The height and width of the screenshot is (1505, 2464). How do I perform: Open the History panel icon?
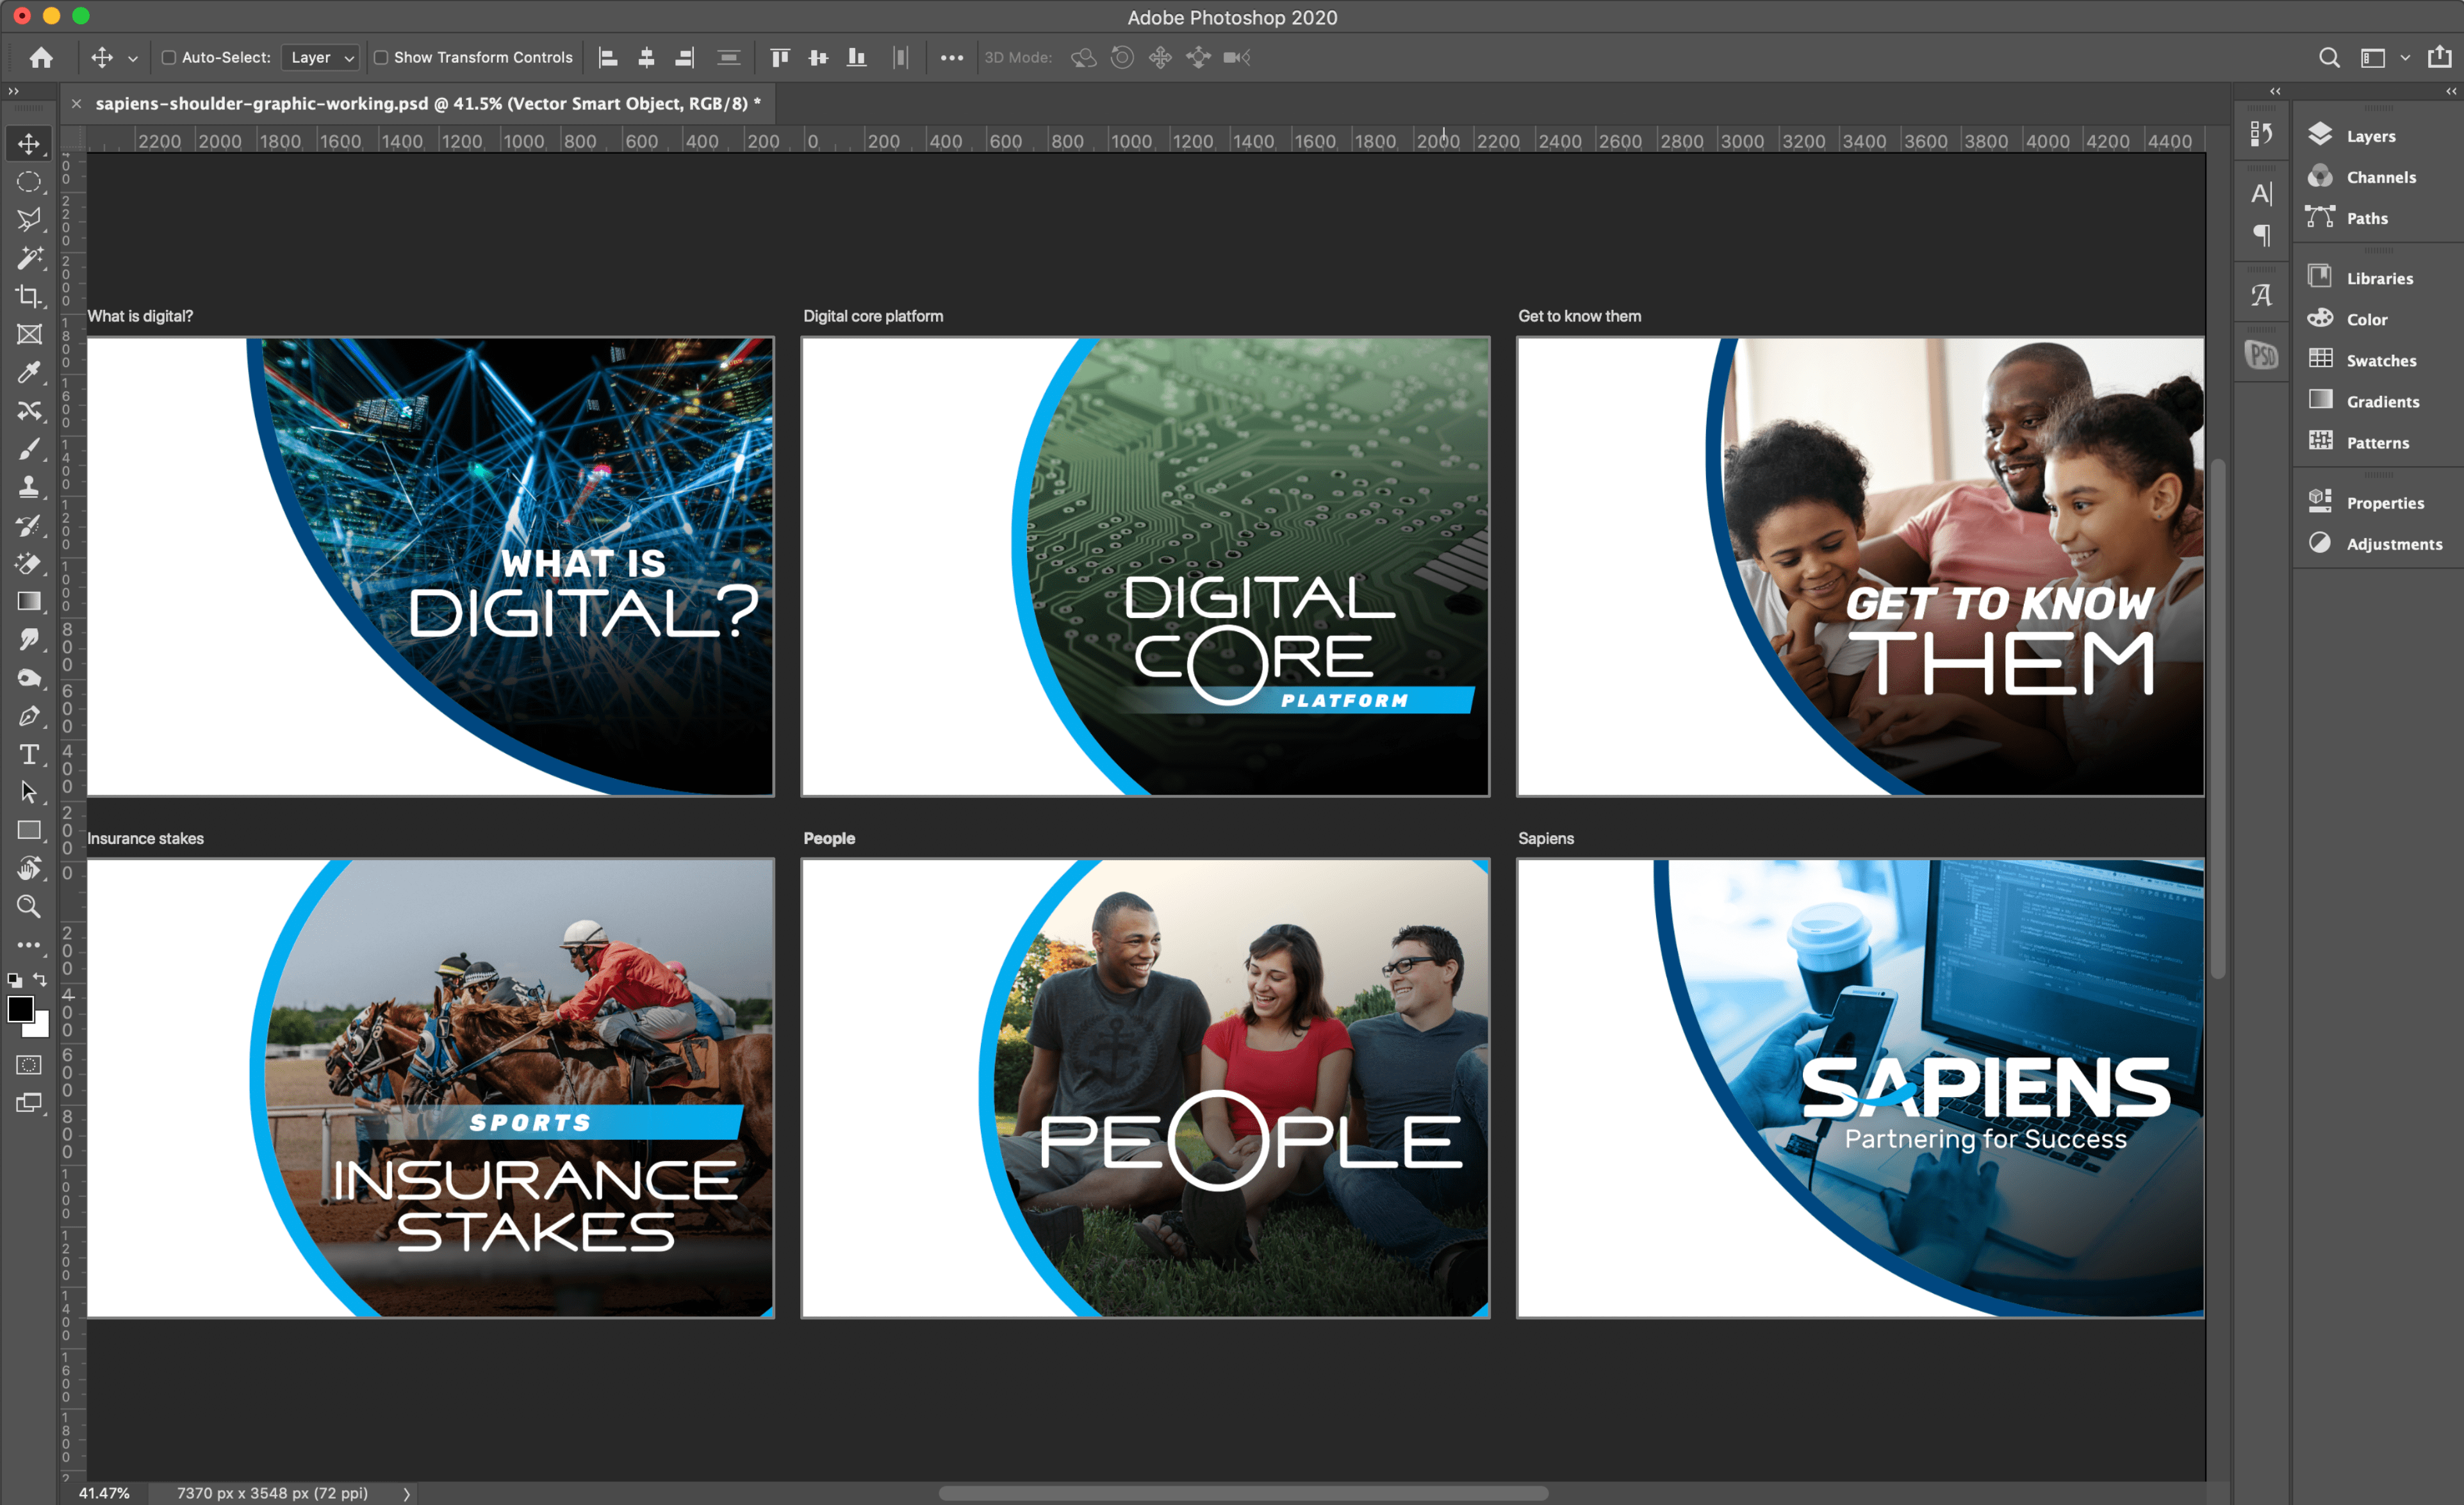point(2262,133)
